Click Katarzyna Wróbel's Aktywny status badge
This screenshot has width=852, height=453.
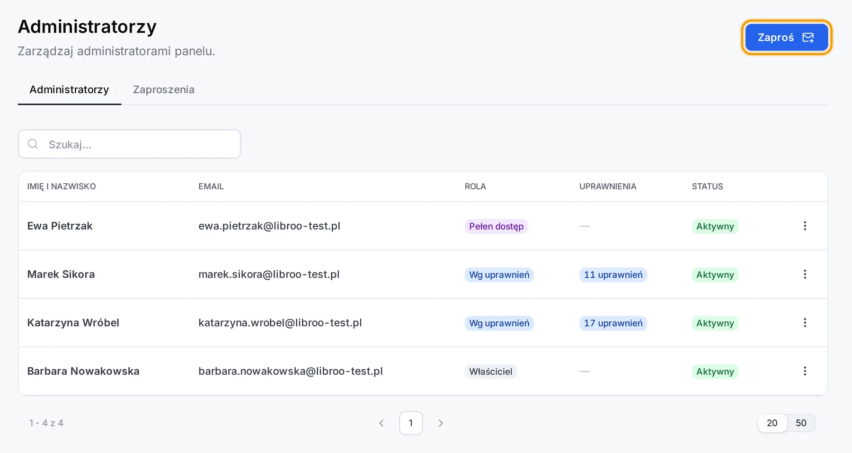(x=715, y=323)
